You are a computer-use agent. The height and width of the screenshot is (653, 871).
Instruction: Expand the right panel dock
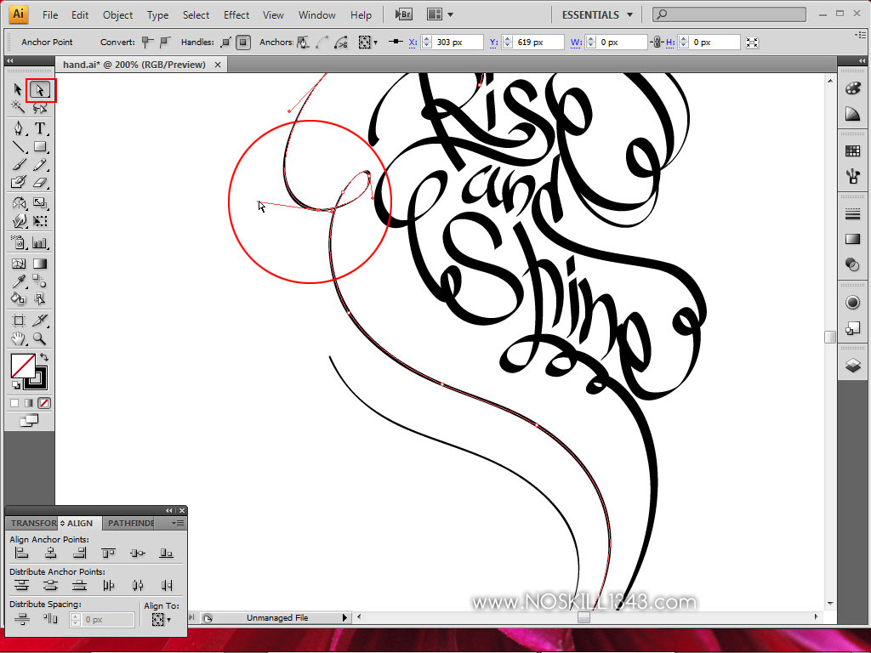(862, 60)
